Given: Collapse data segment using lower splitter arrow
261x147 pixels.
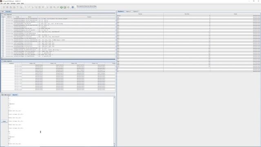Looking at the screenshot, I should coord(1,93).
